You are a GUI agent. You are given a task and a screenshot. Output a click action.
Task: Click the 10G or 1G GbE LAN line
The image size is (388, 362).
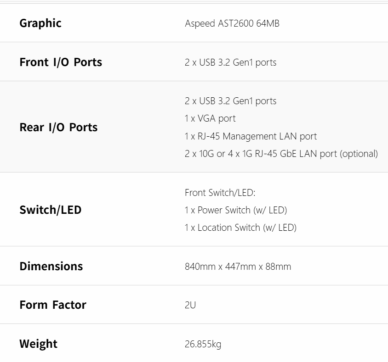261,154
